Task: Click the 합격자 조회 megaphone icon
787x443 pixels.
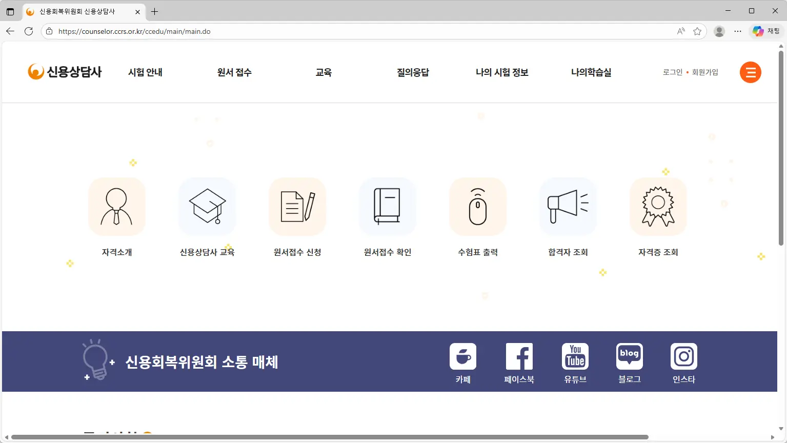Action: (x=568, y=207)
